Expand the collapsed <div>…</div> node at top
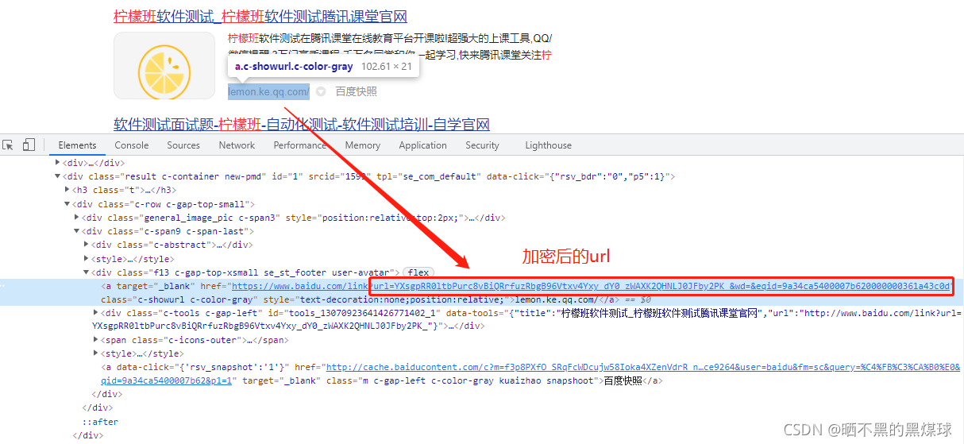Viewport: 964px width, 444px height. (57, 163)
